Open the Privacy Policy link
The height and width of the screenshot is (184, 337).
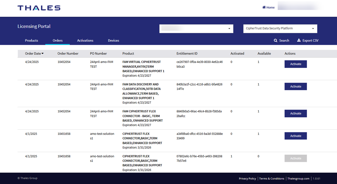click(x=247, y=178)
